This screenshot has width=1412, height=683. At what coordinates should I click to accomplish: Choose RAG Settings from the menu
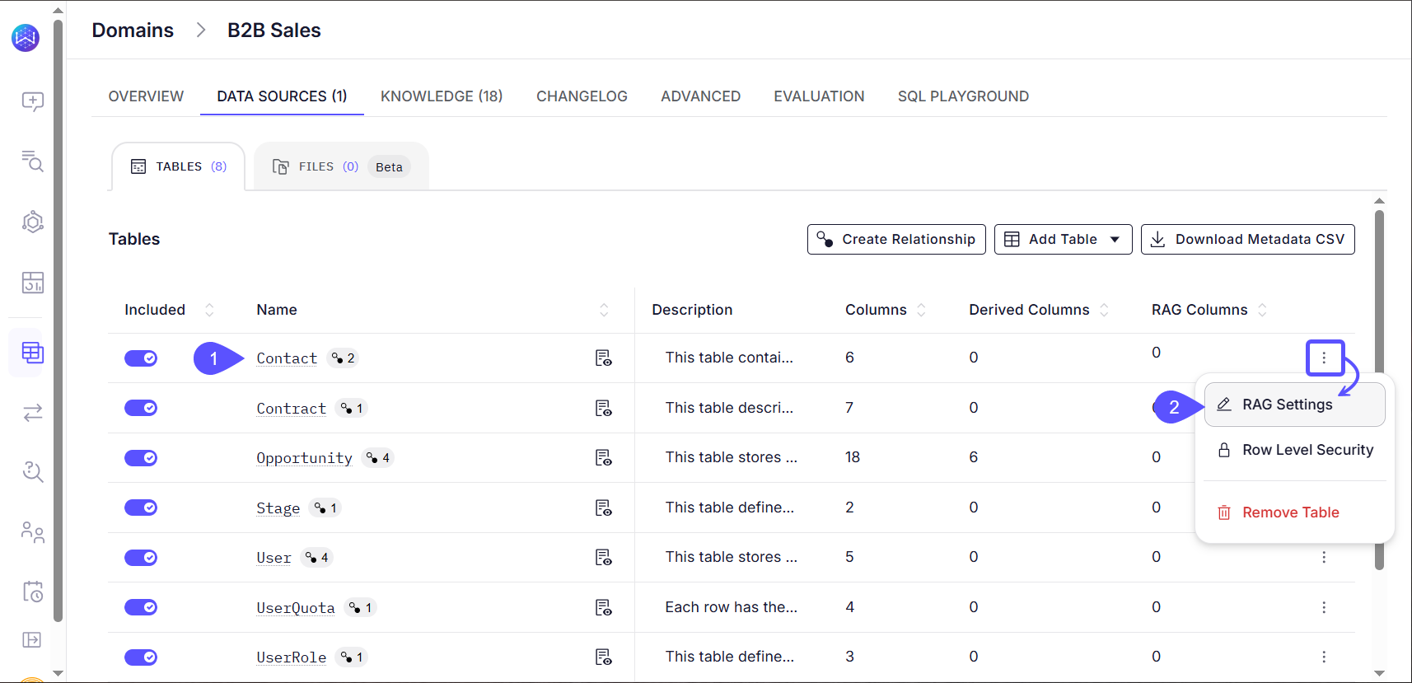tap(1294, 405)
